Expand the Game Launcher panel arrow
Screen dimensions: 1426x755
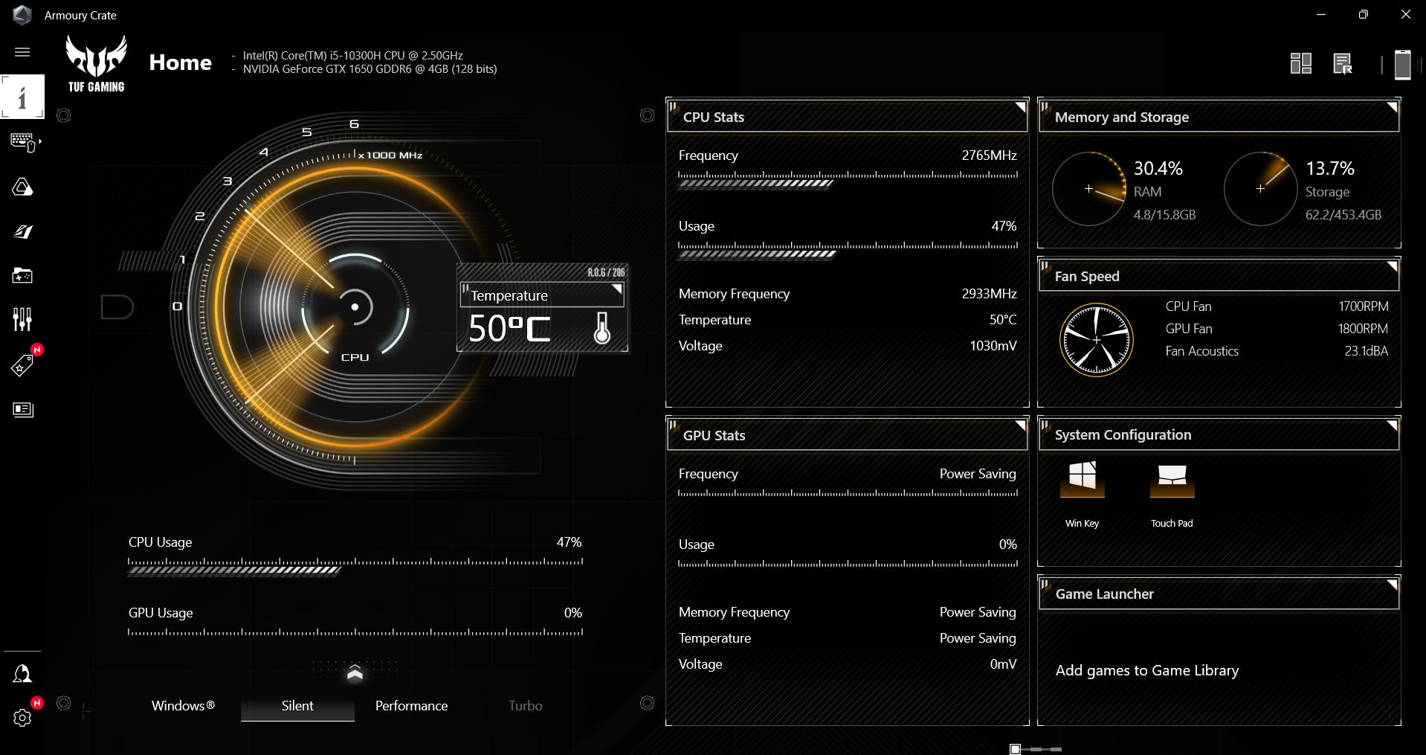click(1393, 585)
